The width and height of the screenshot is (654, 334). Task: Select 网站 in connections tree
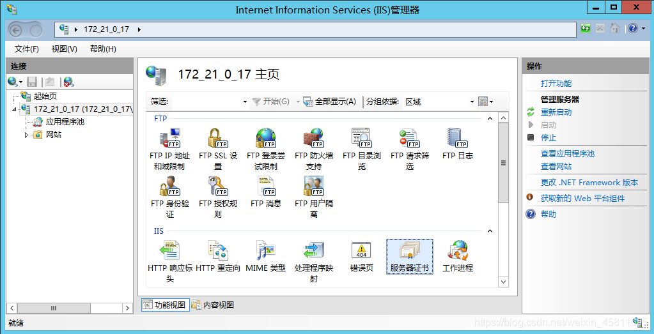tap(54, 135)
